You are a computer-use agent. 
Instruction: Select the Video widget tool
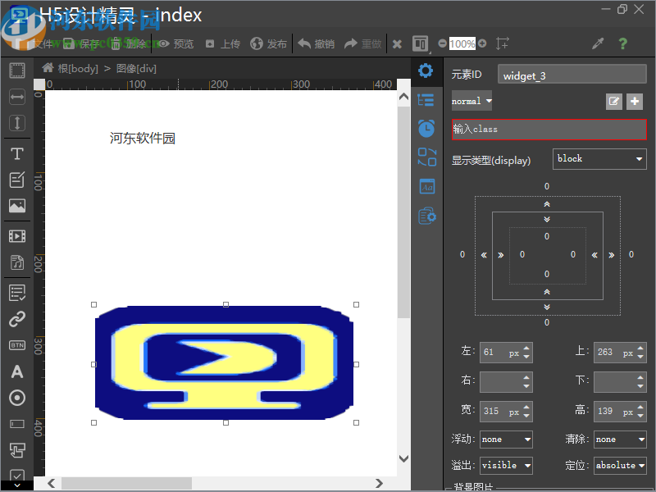[16, 236]
